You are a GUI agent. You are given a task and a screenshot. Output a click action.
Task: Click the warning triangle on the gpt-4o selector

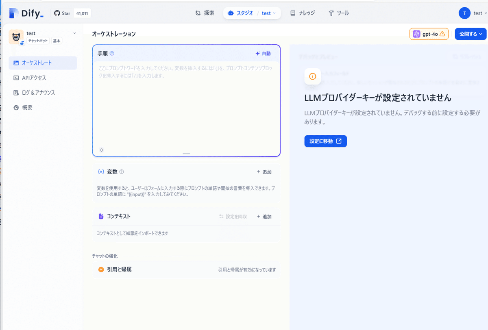(442, 34)
